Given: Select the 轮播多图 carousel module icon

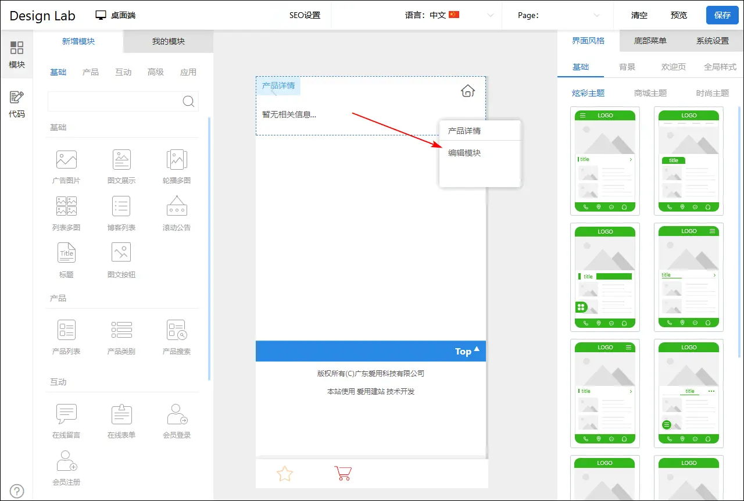Looking at the screenshot, I should (177, 160).
